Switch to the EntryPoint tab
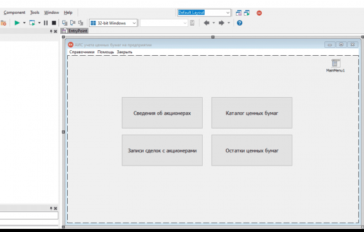Viewport: 364px width, 232px height. click(75, 31)
